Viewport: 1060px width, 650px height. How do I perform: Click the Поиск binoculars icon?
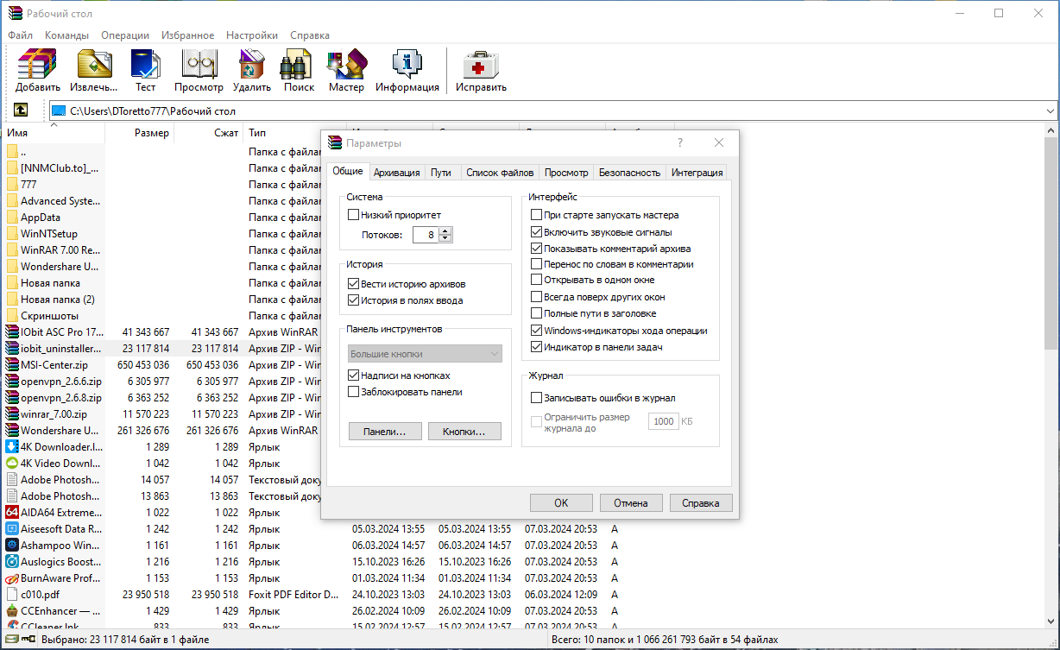(299, 65)
